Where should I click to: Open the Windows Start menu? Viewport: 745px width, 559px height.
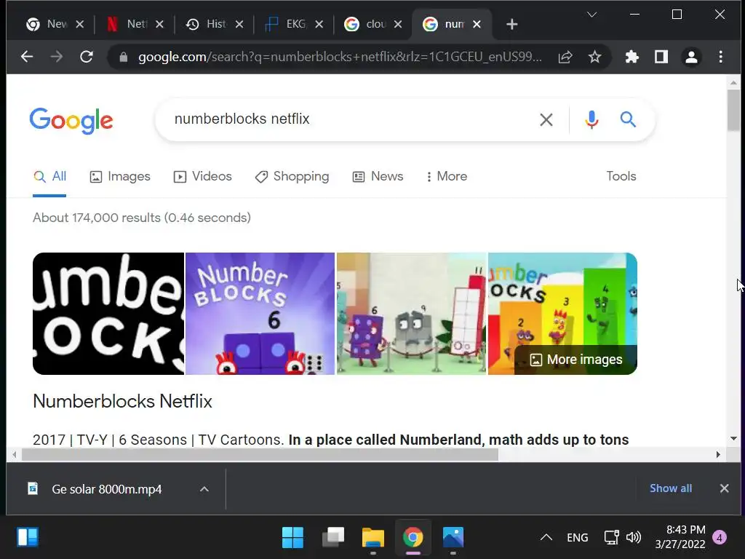pos(292,538)
